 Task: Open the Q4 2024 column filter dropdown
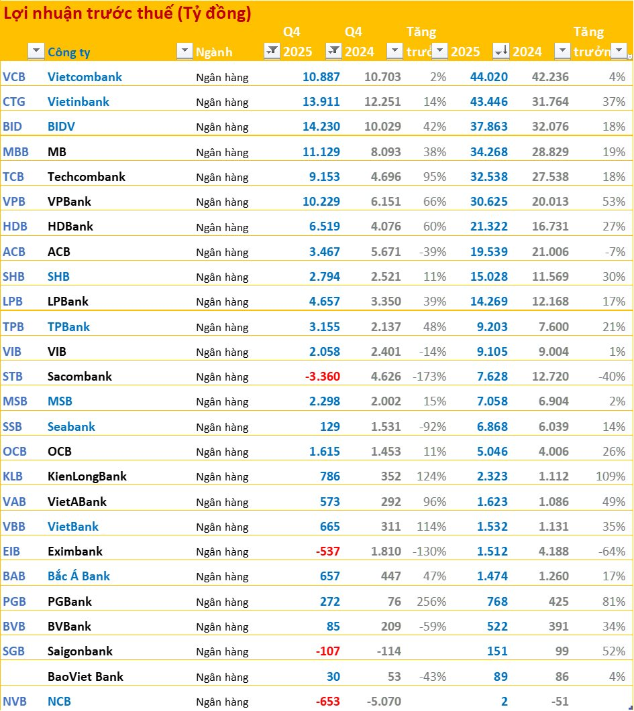click(395, 52)
